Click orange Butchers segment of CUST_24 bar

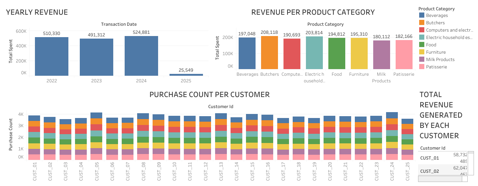click(x=392, y=121)
